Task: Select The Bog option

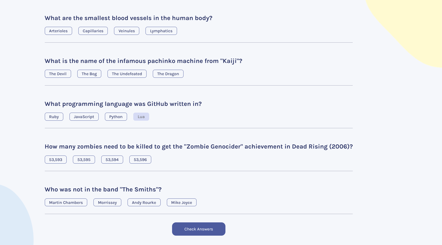Action: pyautogui.click(x=89, y=74)
